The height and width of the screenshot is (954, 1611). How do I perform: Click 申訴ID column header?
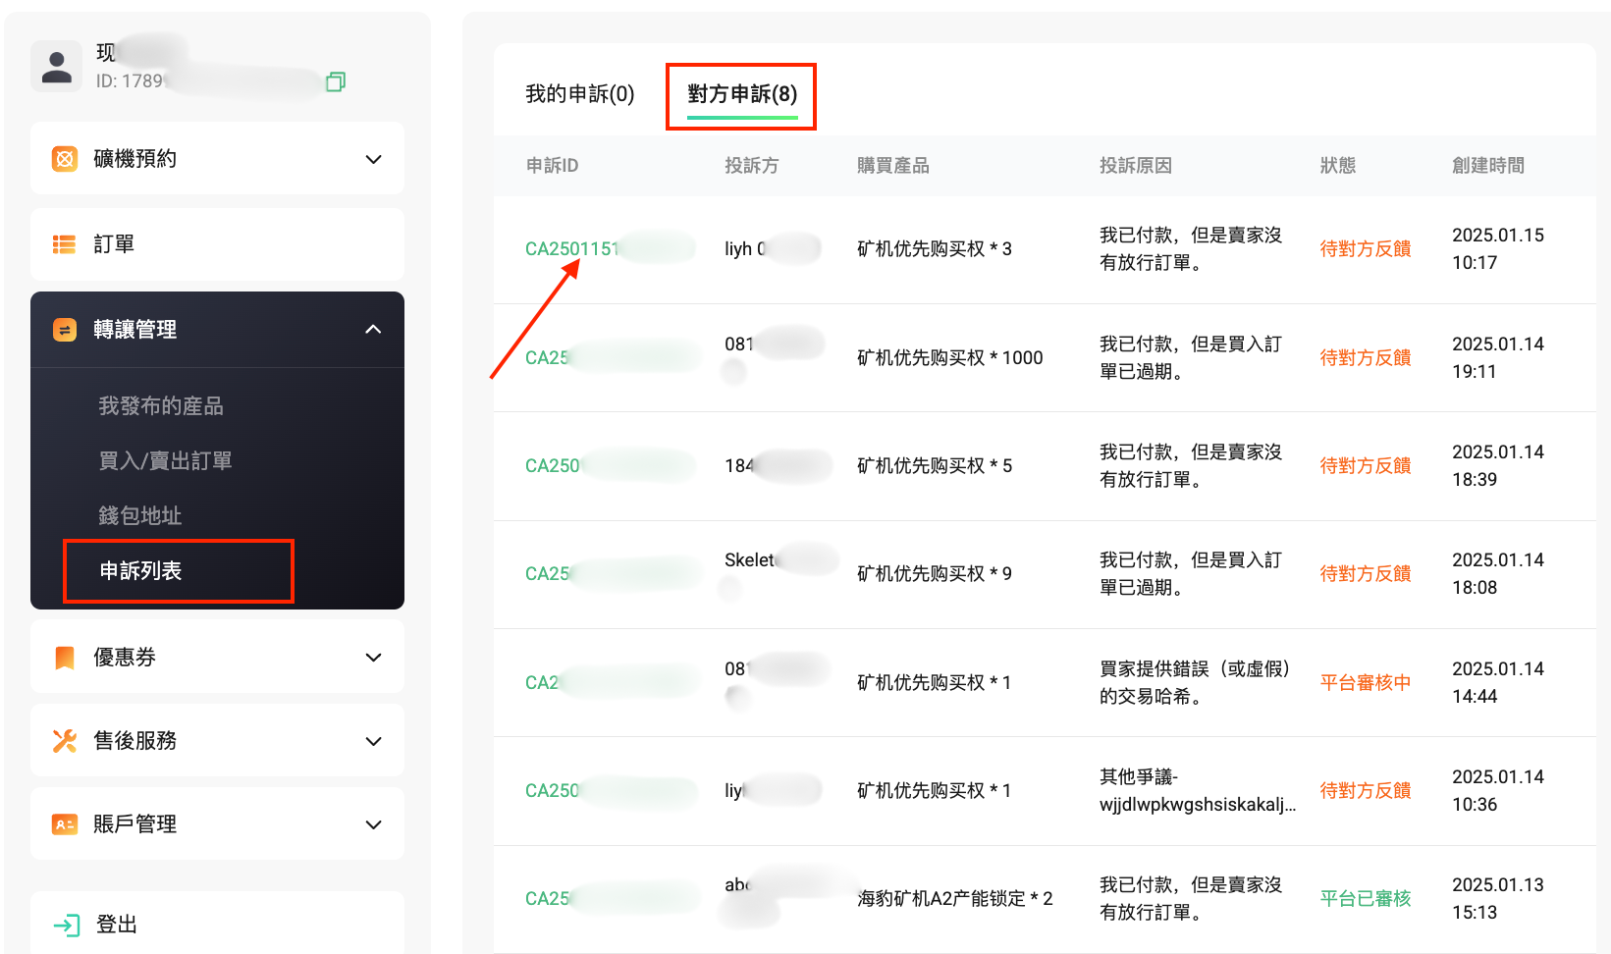pyautogui.click(x=552, y=166)
